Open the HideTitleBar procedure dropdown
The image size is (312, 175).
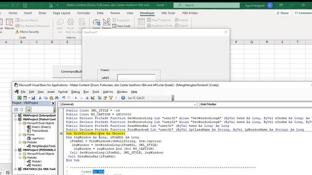pos(255,105)
